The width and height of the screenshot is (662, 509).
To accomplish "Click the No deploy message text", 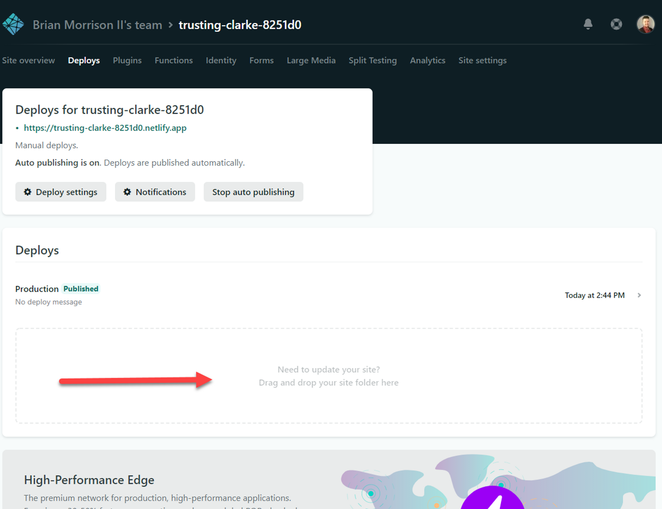I will [49, 302].
